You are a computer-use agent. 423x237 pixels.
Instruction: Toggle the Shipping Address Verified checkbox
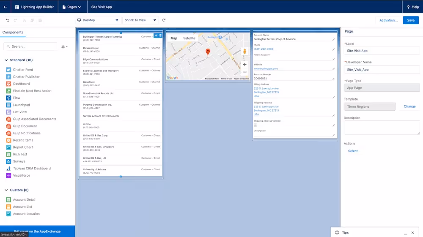(x=255, y=125)
